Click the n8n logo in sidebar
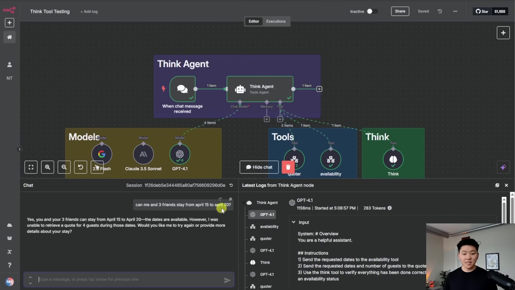This screenshot has height=290, width=515. [x=9, y=10]
